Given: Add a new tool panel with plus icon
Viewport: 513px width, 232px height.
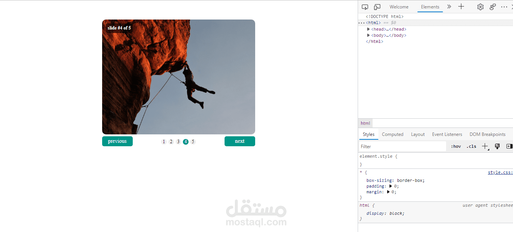Looking at the screenshot, I should tap(461, 7).
